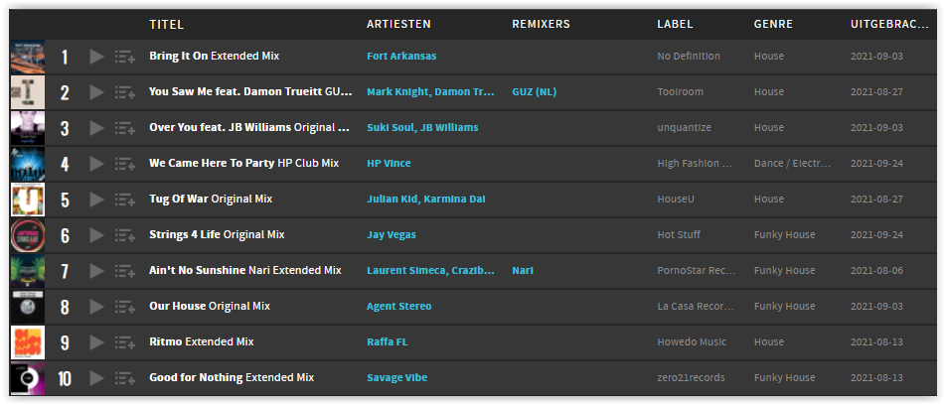Image resolution: width=945 pixels, height=404 pixels.
Task: Play Over You feat. JB Williams
Action: [96, 128]
